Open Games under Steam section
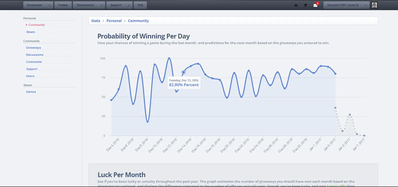398x187 pixels. [x=31, y=92]
